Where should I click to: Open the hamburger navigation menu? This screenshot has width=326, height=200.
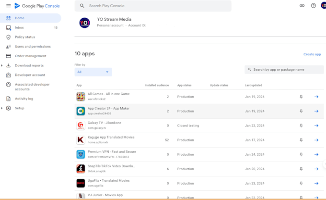[8, 6]
